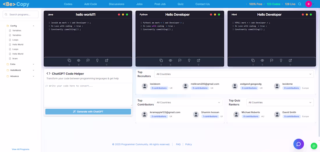Open Contact Us page

(202, 4)
